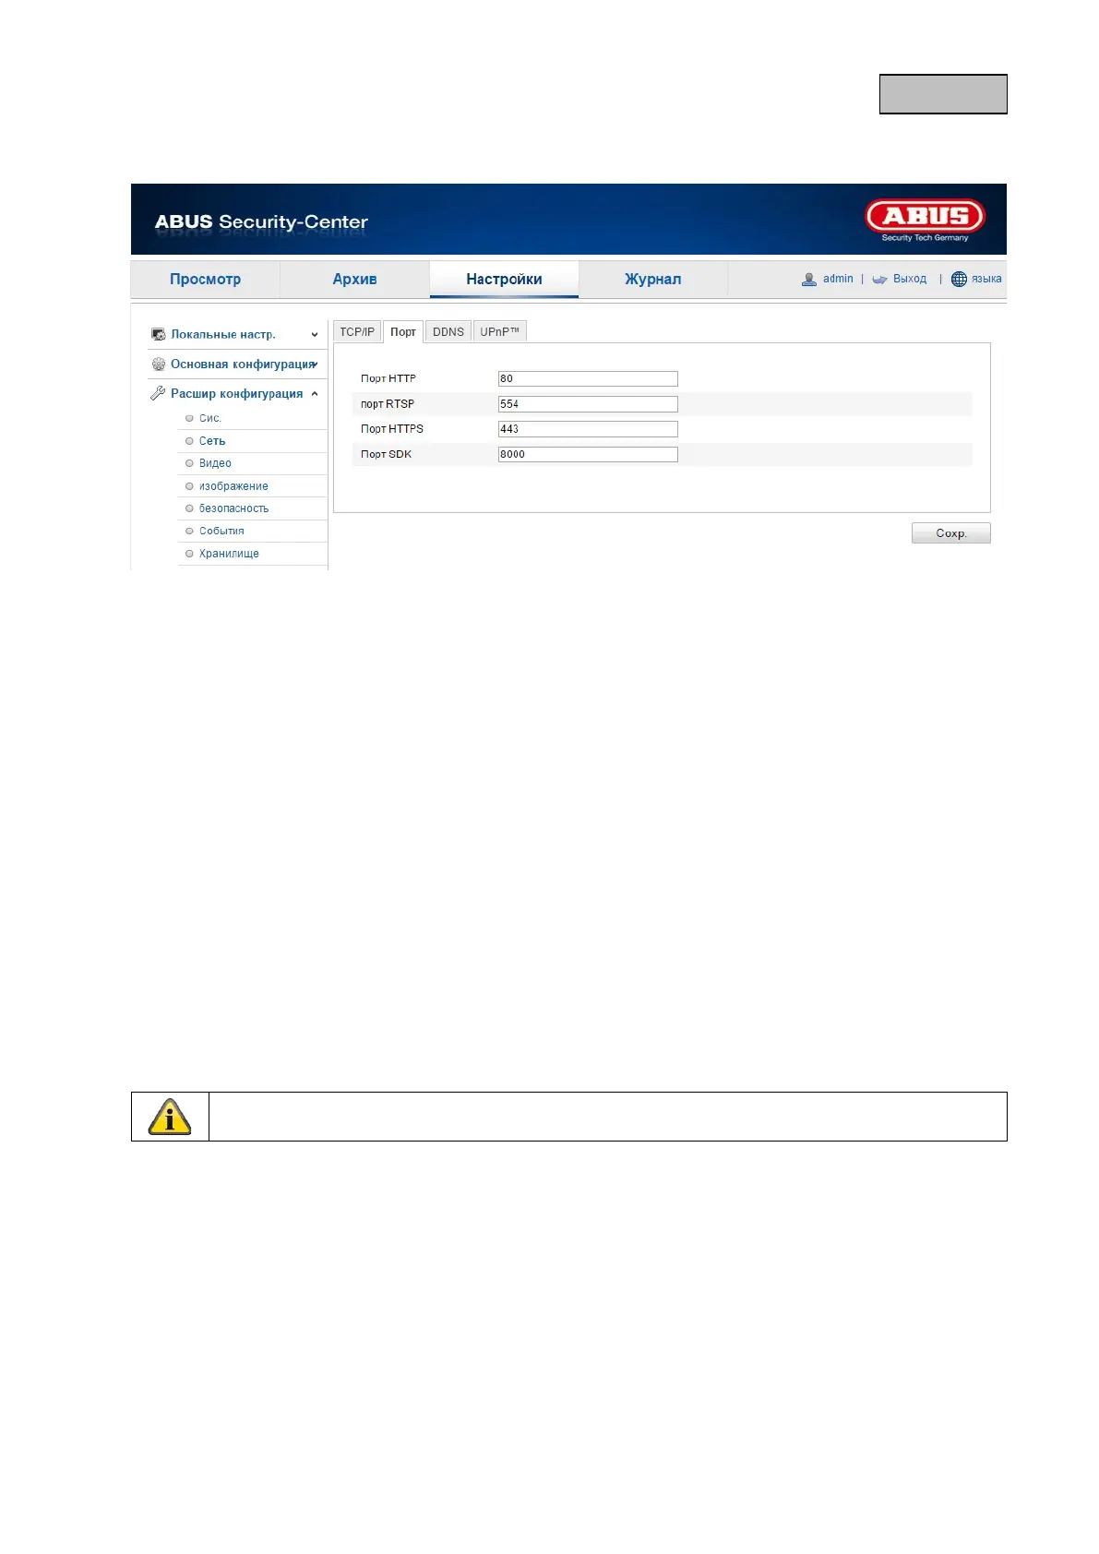
Task: Click the порт RTSP label
Action: (388, 404)
